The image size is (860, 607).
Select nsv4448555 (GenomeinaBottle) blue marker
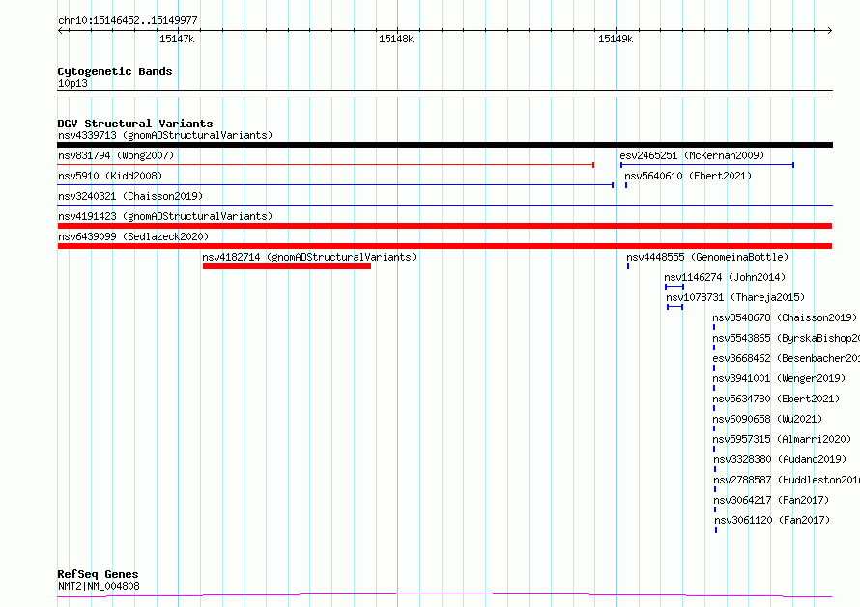pyautogui.click(x=628, y=266)
